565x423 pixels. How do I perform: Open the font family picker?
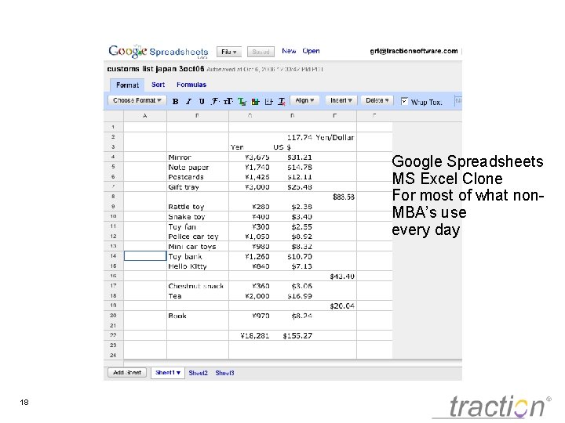click(215, 101)
